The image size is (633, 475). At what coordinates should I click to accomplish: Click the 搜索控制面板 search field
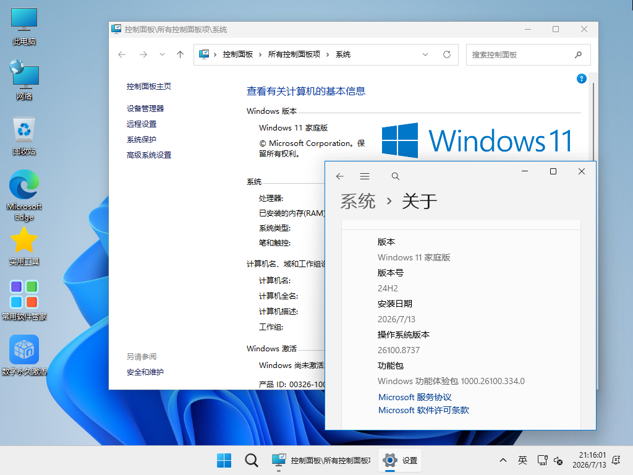[x=529, y=54]
